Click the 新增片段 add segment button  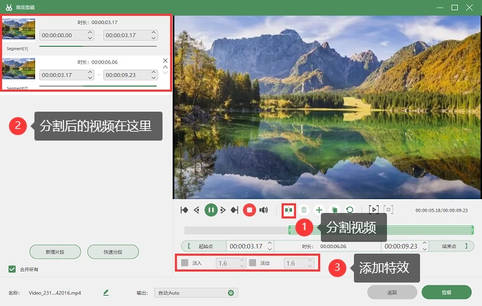[55, 252]
